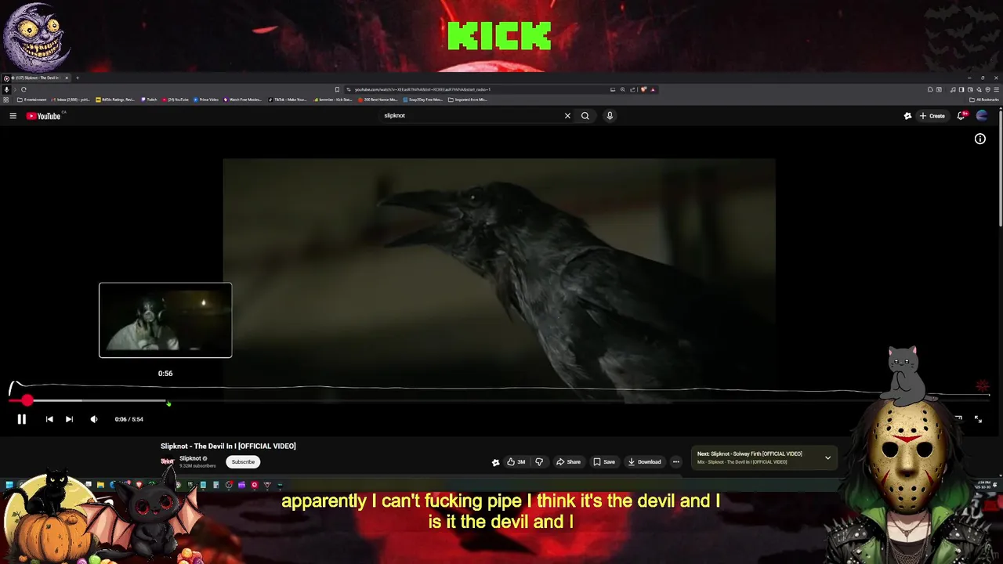Skip to next video
This screenshot has width=1003, height=564.
pyautogui.click(x=69, y=419)
